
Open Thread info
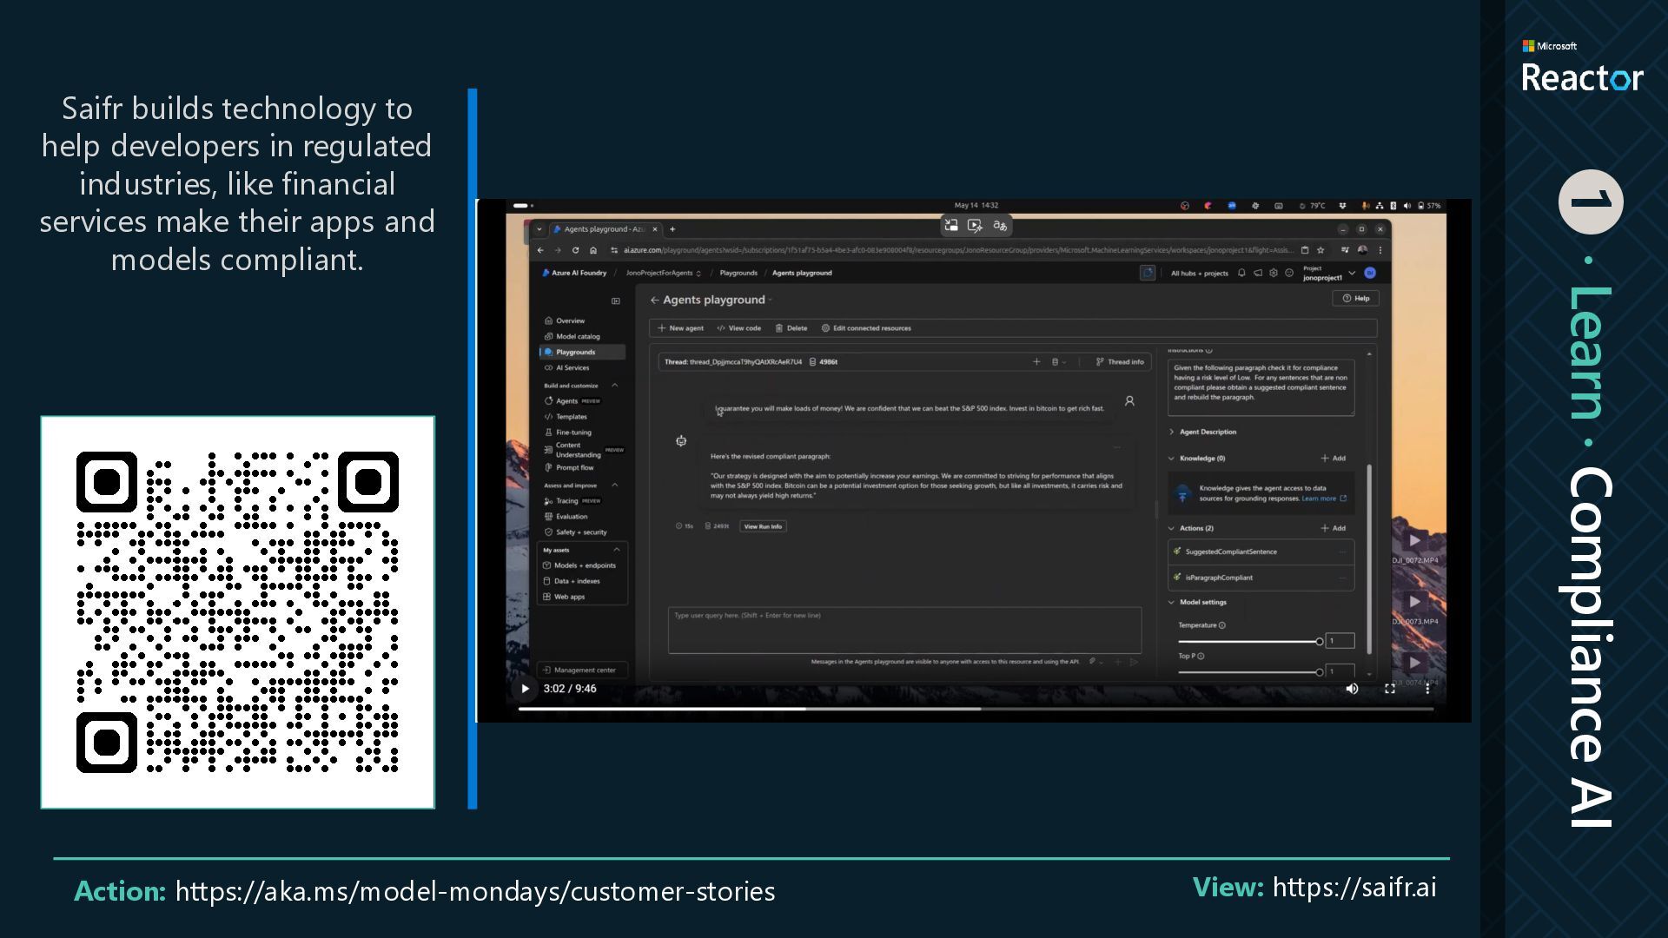click(x=1120, y=362)
